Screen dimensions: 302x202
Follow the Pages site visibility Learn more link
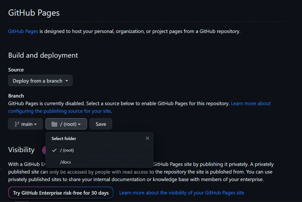pos(182,193)
